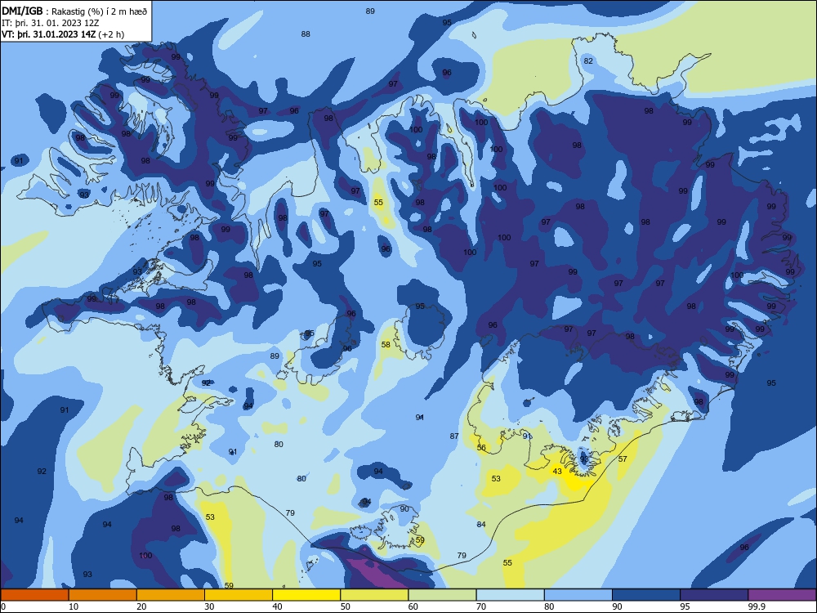The width and height of the screenshot is (817, 613).
Task: Click the pale green 60–70 legend swatch
Action: 442,595
